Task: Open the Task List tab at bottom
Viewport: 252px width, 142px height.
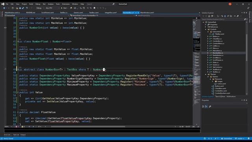Action: tap(16, 135)
